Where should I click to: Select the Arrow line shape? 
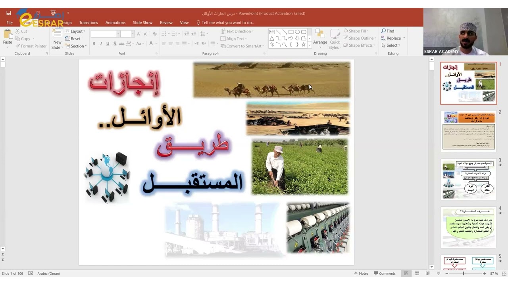(285, 32)
